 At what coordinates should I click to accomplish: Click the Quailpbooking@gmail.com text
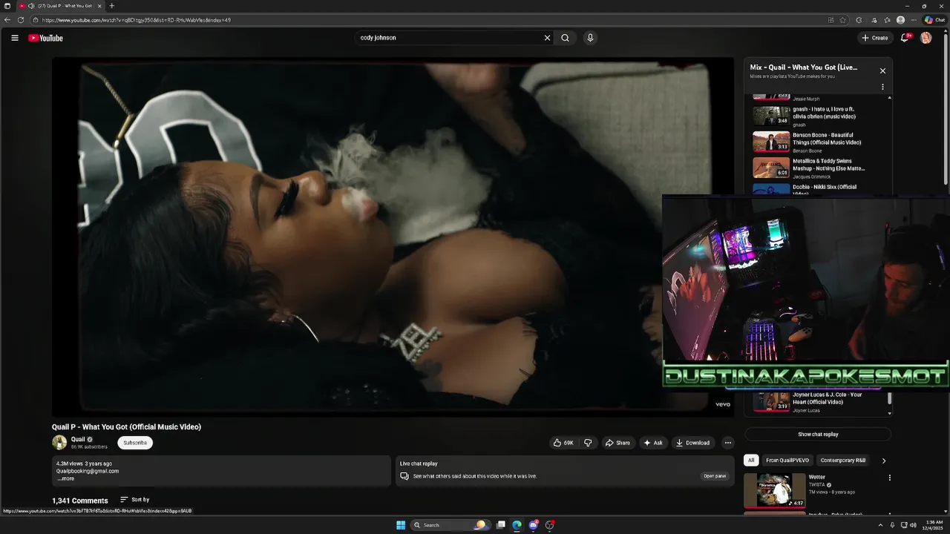[x=88, y=471]
